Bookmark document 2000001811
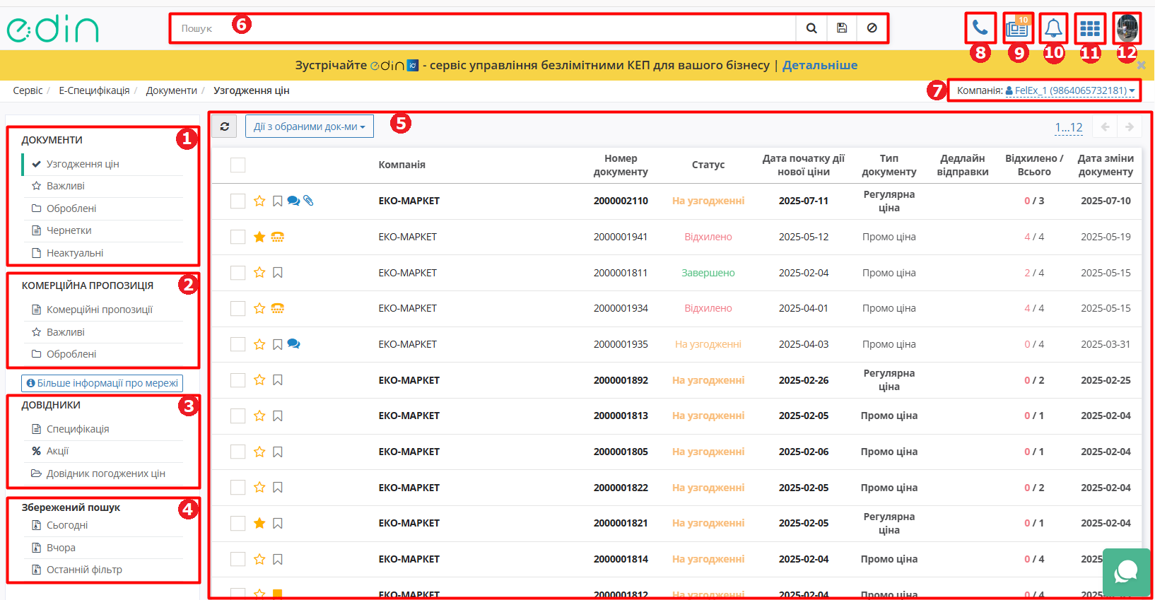Image resolution: width=1155 pixels, height=600 pixels. click(278, 273)
